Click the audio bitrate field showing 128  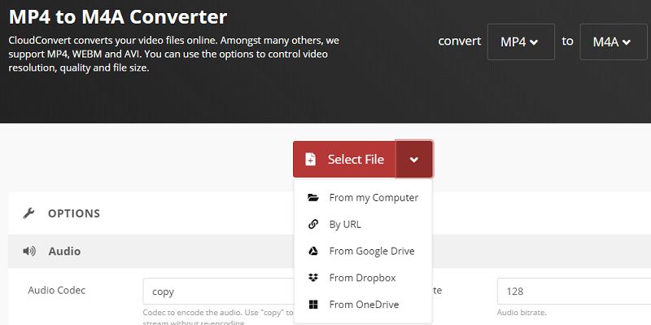pos(574,292)
